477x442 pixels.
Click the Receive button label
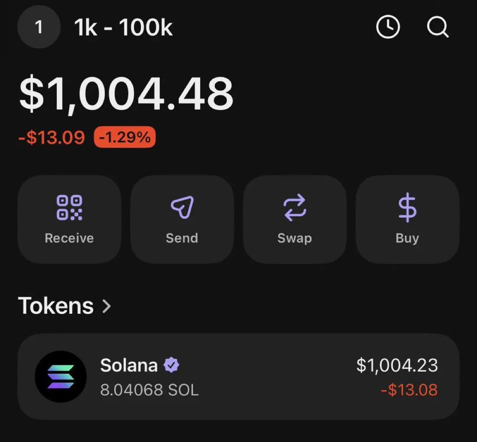[69, 238]
